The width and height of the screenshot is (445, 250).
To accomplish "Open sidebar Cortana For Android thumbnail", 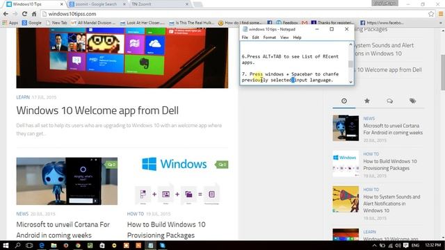I will [346, 128].
